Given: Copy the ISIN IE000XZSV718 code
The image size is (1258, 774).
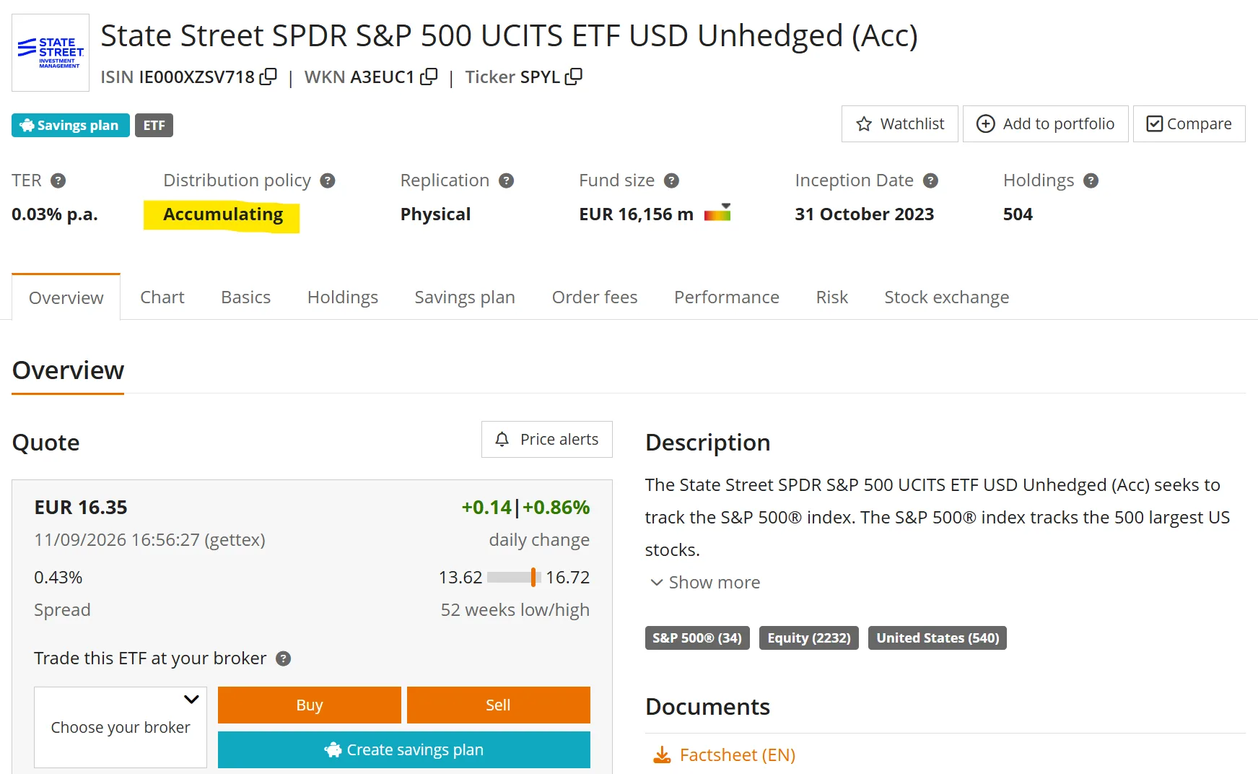Looking at the screenshot, I should 268,77.
